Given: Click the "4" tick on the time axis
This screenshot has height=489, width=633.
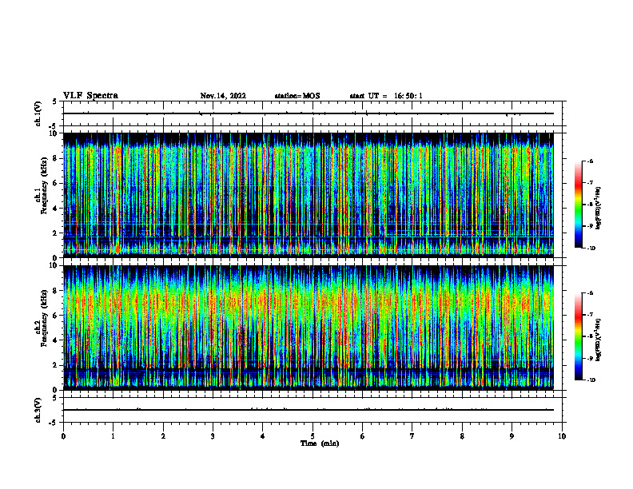Looking at the screenshot, I should coord(263,436).
